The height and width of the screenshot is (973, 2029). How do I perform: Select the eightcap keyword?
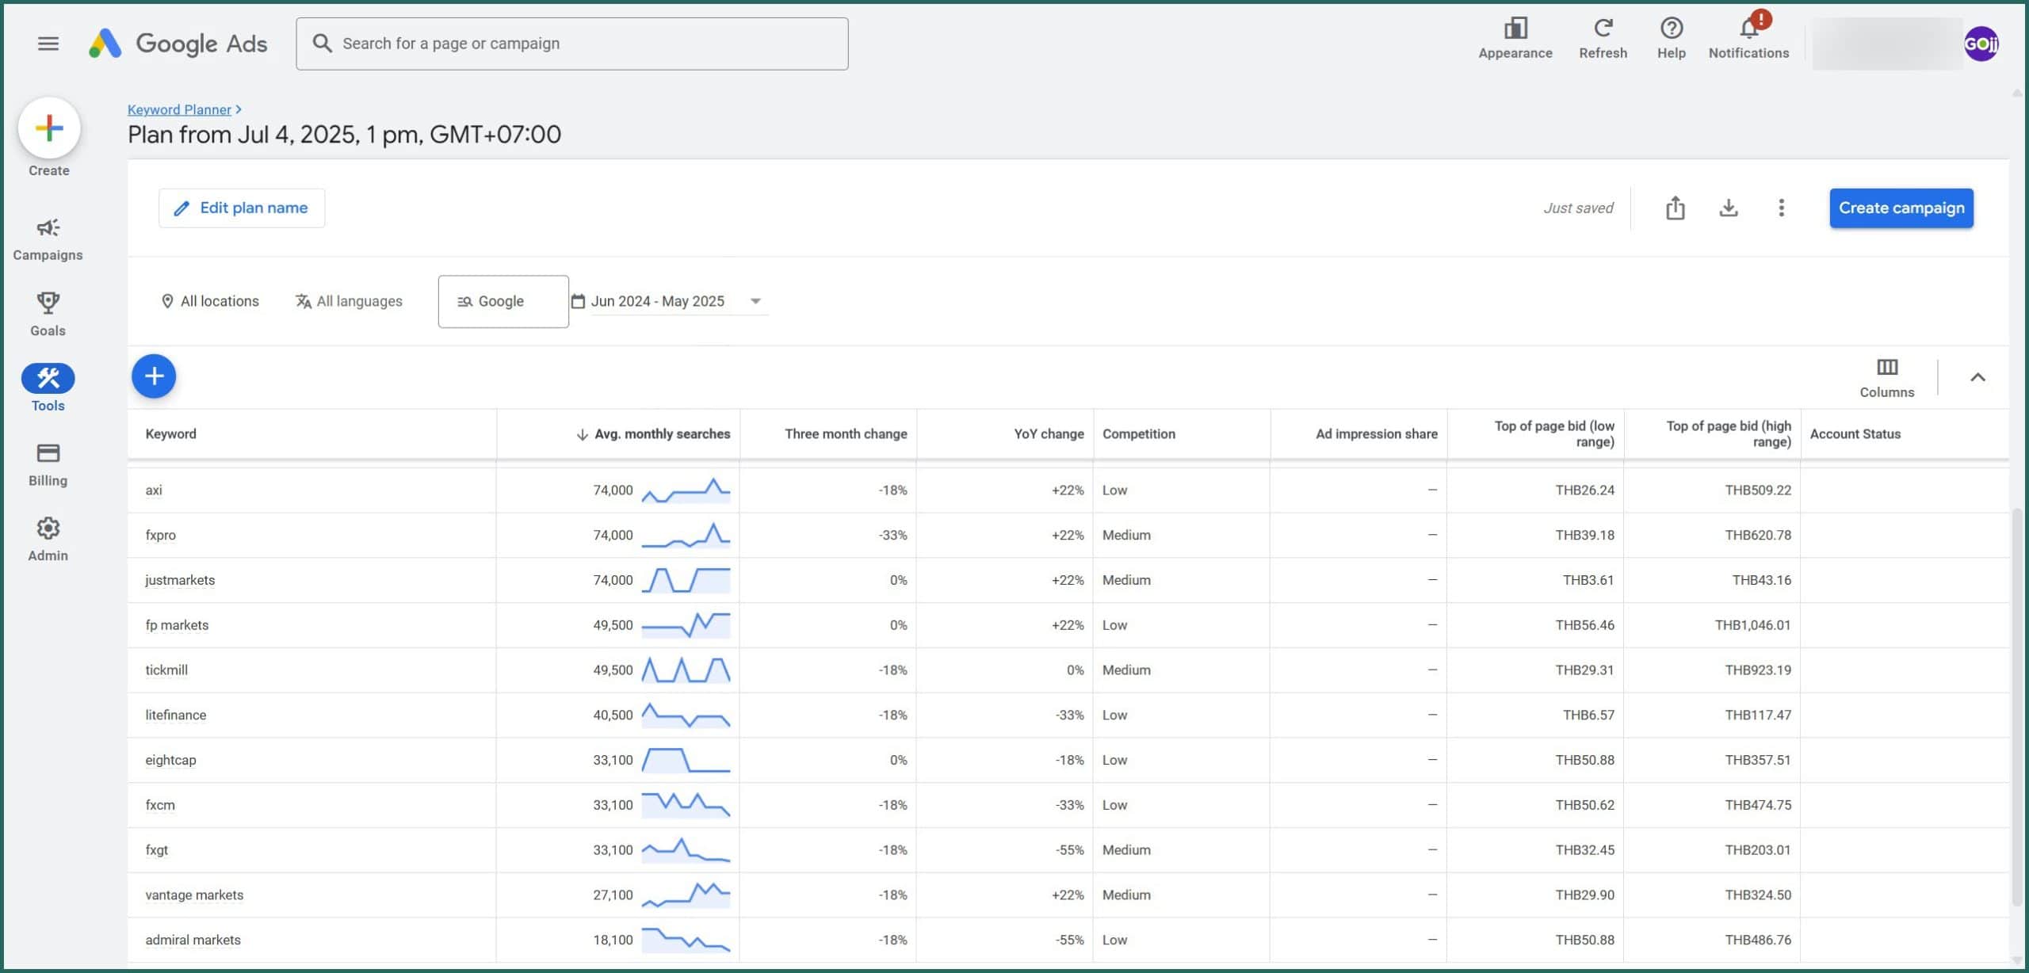click(170, 761)
